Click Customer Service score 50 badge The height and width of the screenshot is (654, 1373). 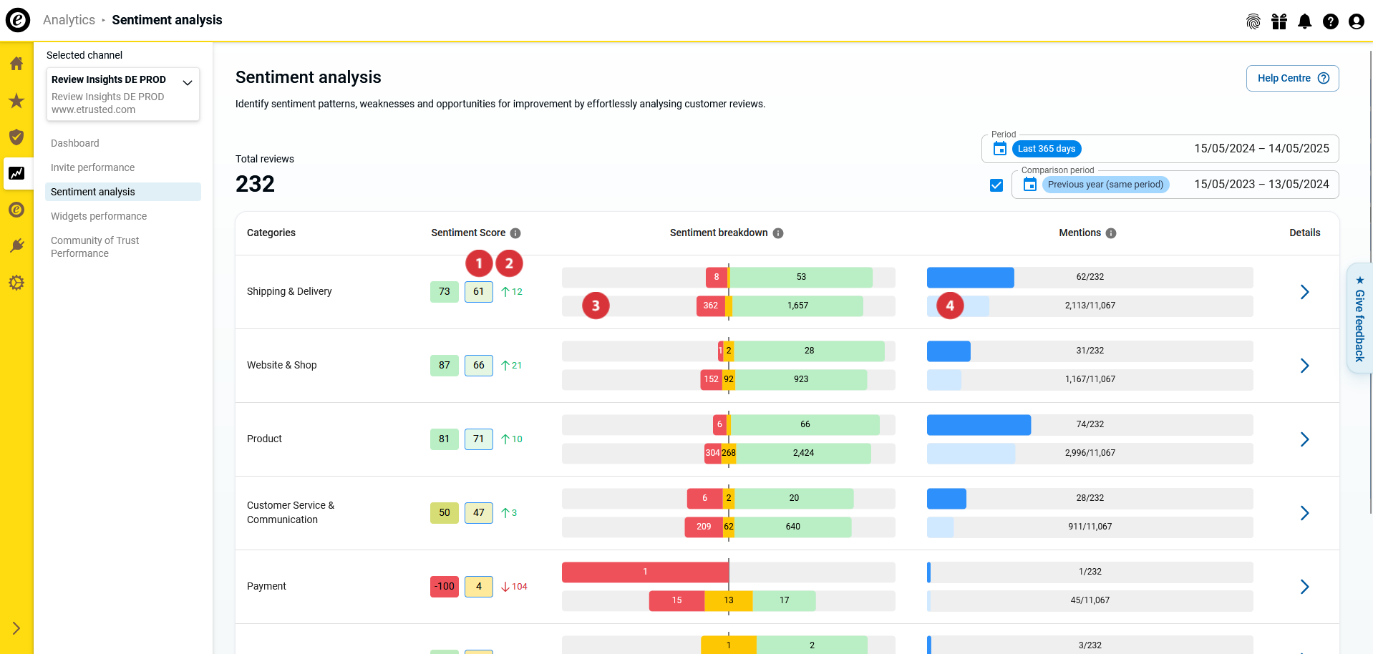coord(445,513)
